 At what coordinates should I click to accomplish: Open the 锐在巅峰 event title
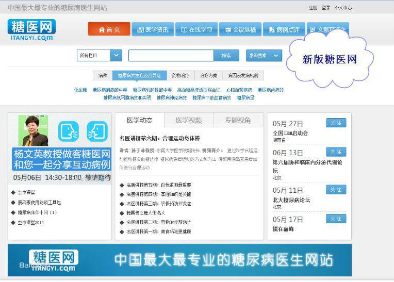283,229
